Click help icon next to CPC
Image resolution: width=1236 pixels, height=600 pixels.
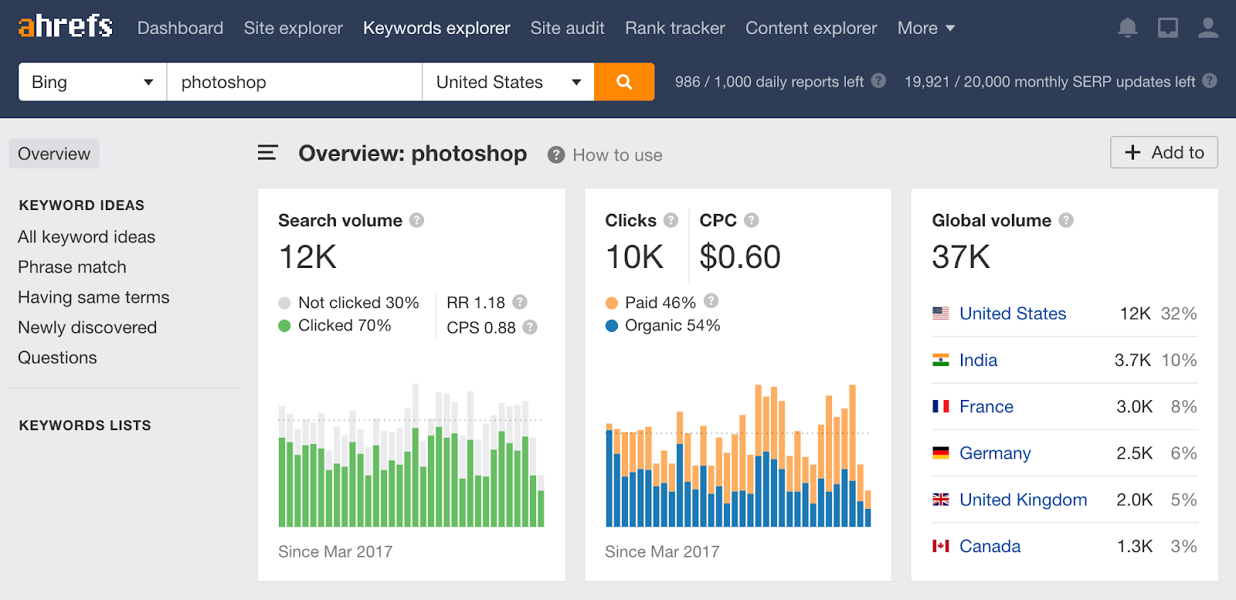tap(751, 220)
